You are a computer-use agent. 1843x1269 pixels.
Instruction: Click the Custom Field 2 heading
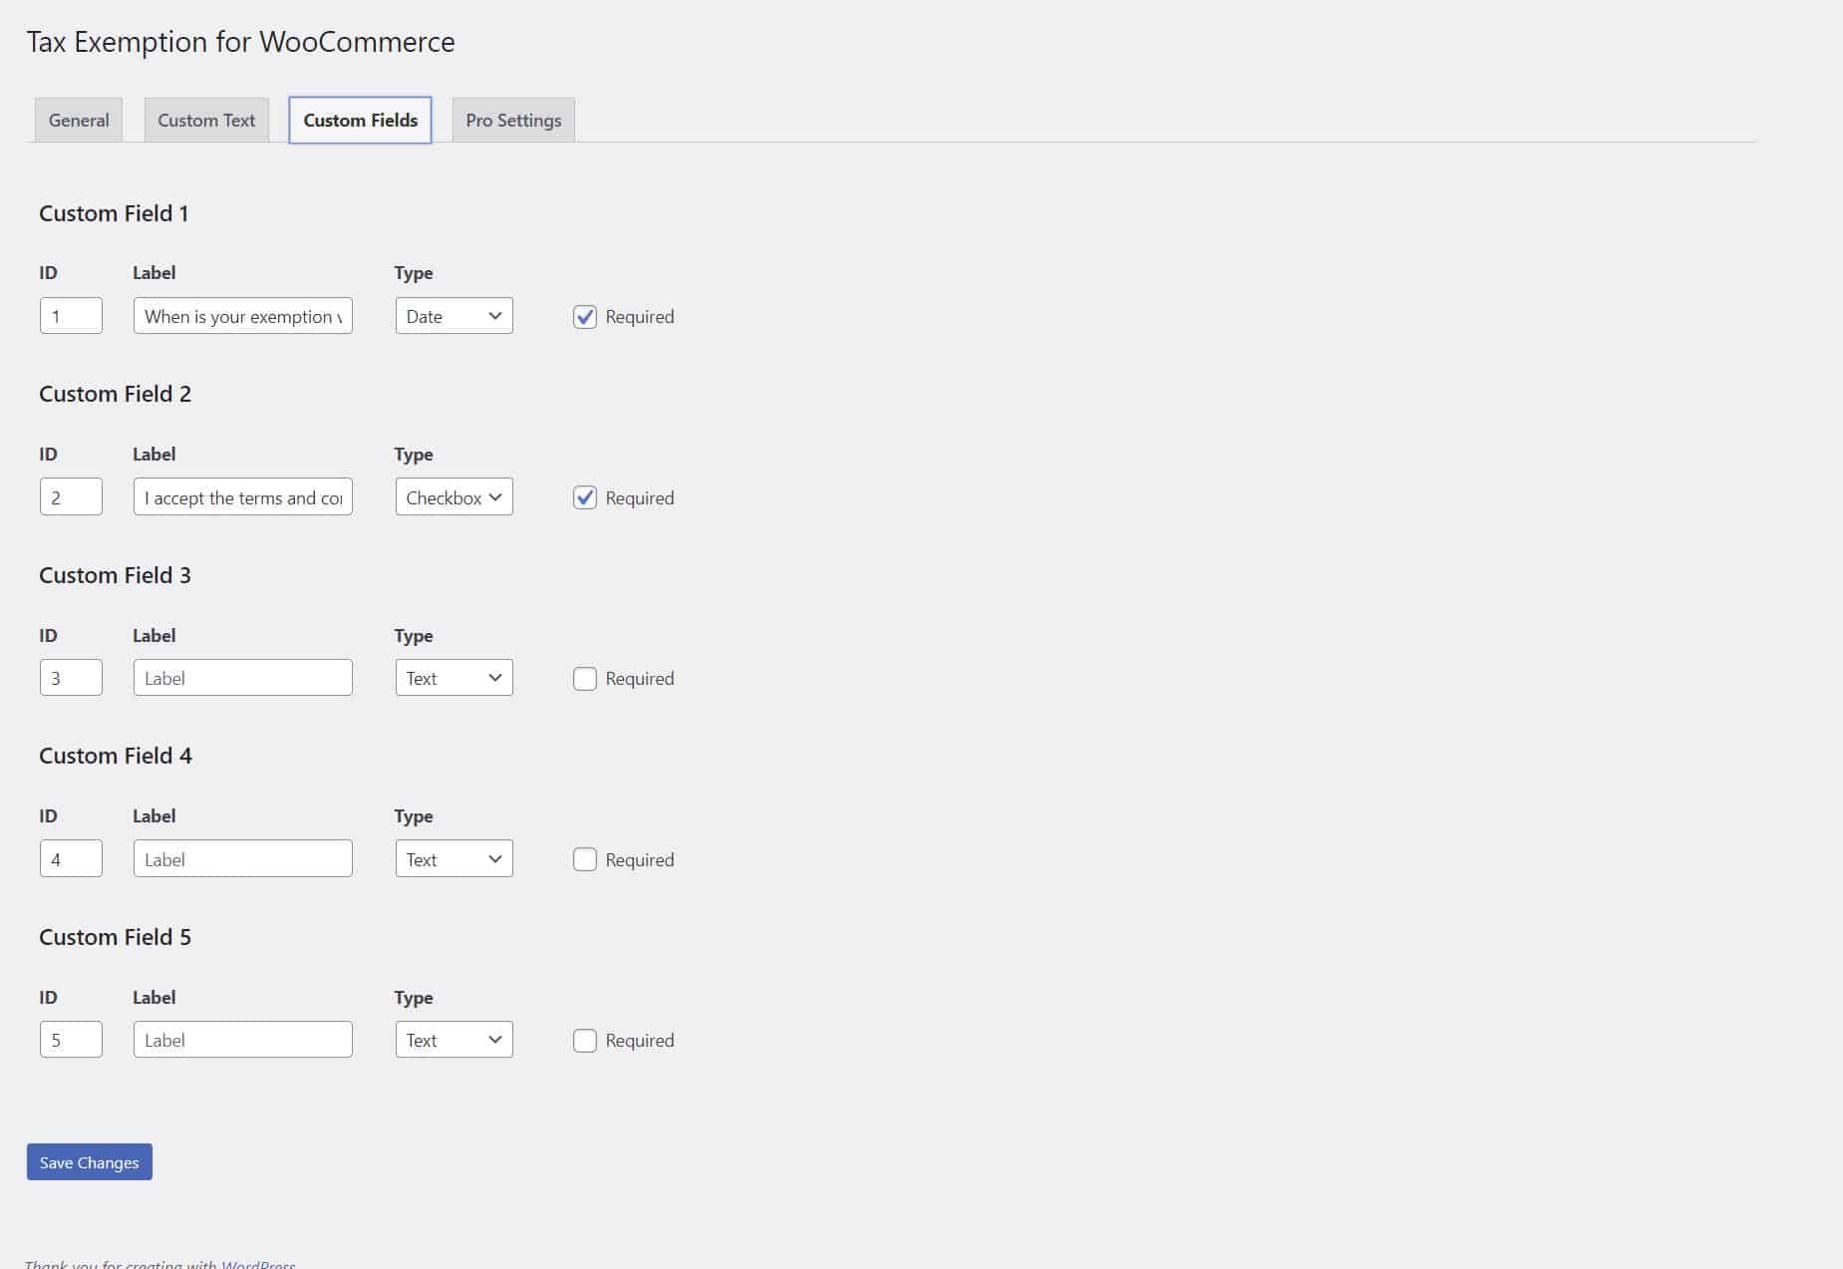(115, 394)
